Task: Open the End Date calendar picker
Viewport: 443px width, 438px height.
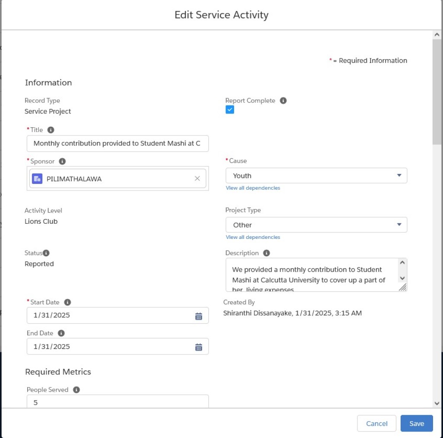Action: coord(199,347)
